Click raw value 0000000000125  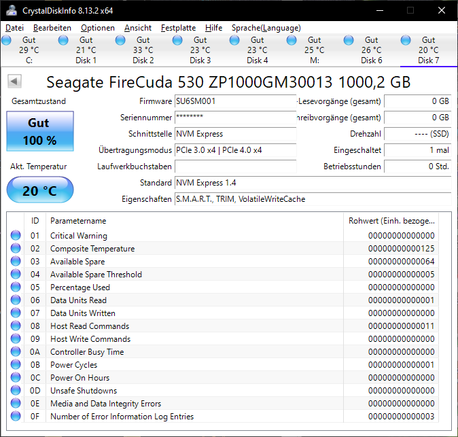(x=401, y=249)
